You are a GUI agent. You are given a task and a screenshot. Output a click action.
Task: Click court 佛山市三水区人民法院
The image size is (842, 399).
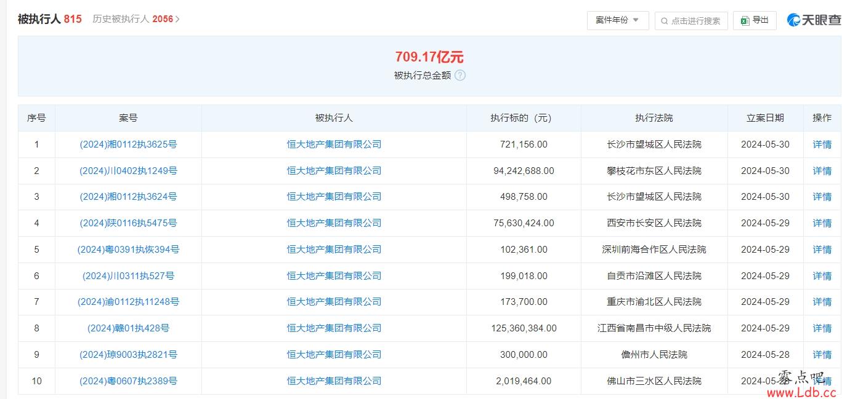pos(654,381)
